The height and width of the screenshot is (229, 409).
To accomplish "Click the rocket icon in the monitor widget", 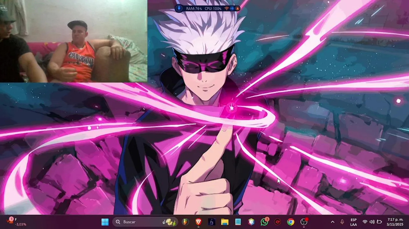I will [179, 9].
